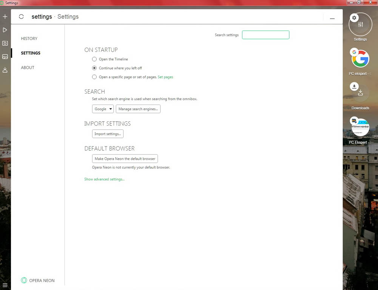
Task: Minimize the Opera Neon window
Action: (x=352, y=2)
